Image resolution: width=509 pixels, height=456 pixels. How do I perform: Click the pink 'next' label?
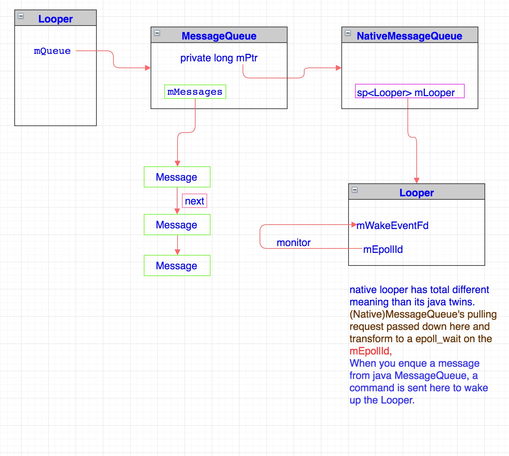(x=195, y=201)
